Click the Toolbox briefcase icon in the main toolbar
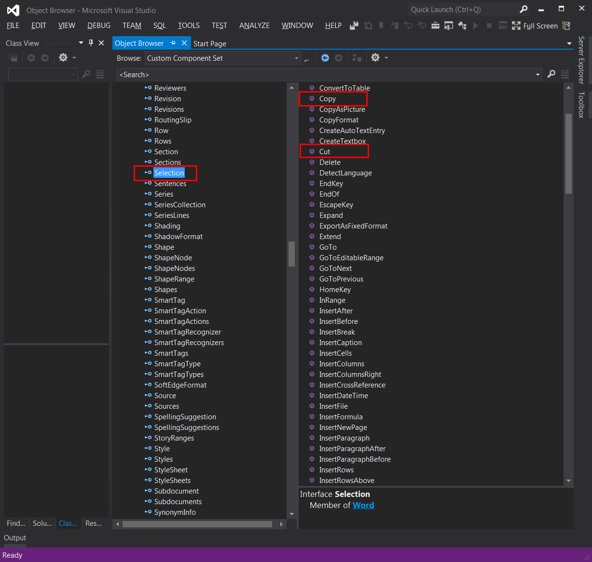The height and width of the screenshot is (562, 592). click(x=435, y=26)
